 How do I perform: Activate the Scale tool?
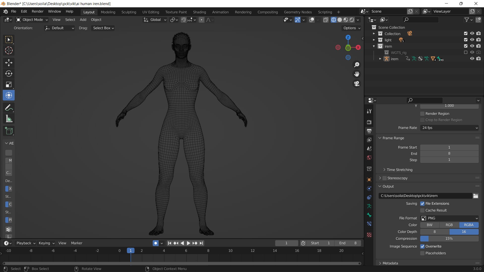click(x=9, y=84)
